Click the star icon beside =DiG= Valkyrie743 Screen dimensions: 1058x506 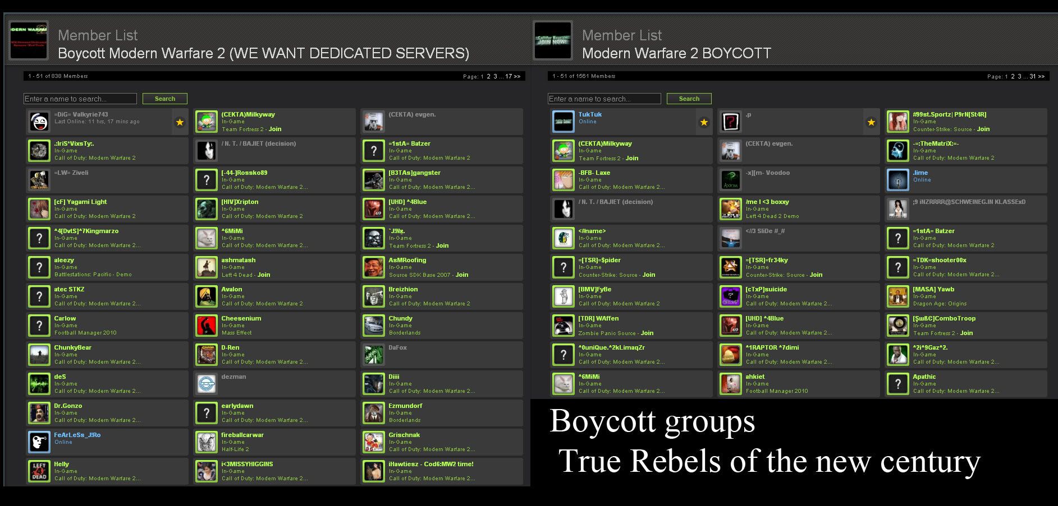tap(180, 122)
